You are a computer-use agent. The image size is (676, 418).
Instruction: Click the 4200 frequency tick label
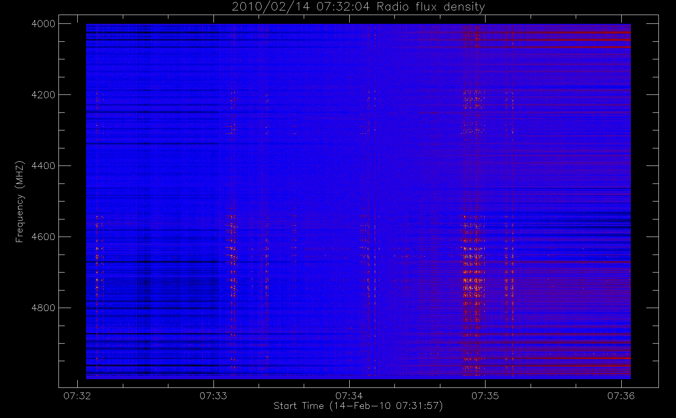(x=43, y=95)
